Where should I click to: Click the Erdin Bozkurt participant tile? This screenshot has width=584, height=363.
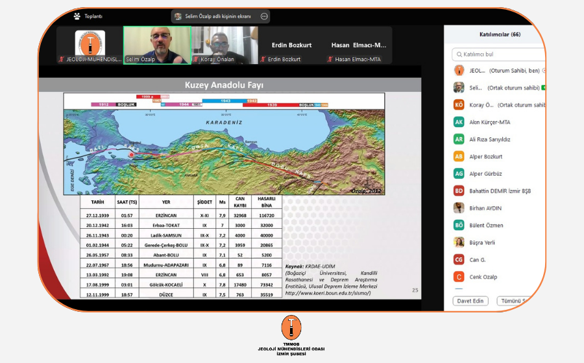pos(292,45)
